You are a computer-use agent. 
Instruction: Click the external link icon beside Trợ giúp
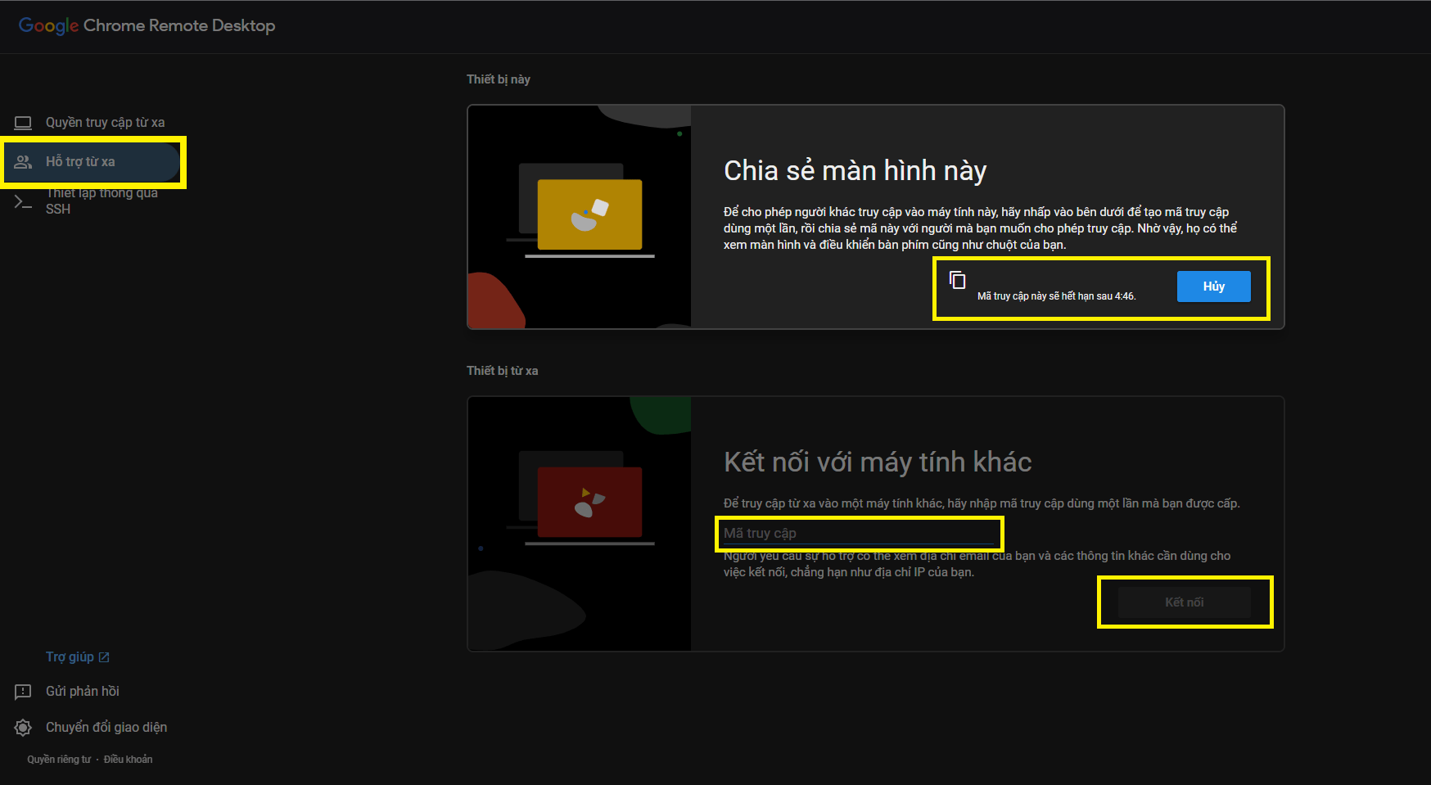[x=104, y=657]
